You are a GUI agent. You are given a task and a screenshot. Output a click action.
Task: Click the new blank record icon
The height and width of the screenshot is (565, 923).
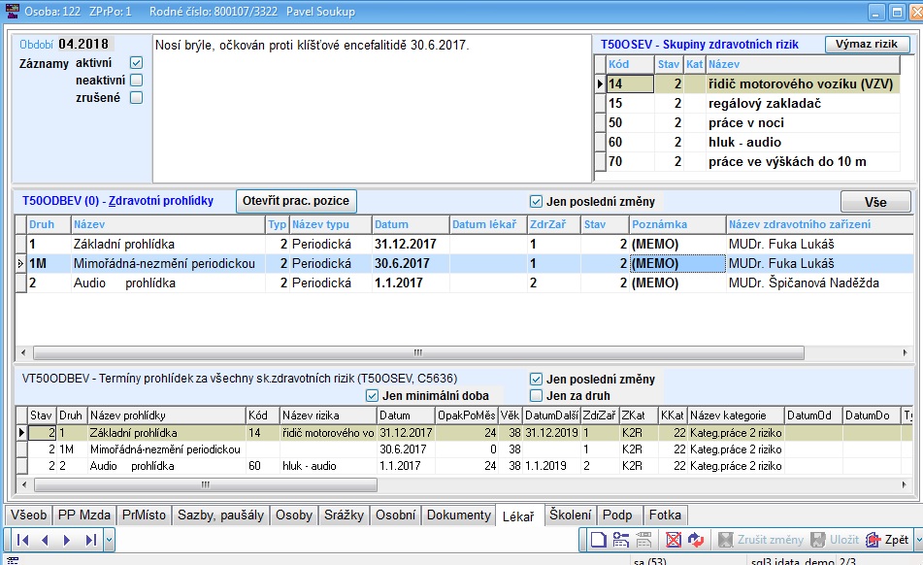point(598,540)
